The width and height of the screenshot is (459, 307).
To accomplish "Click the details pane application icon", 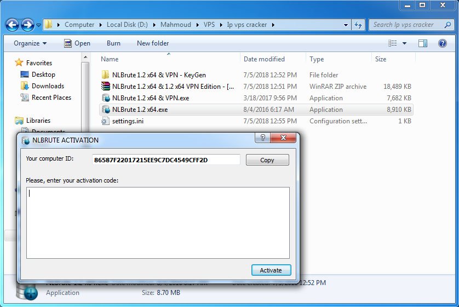I will pos(28,291).
